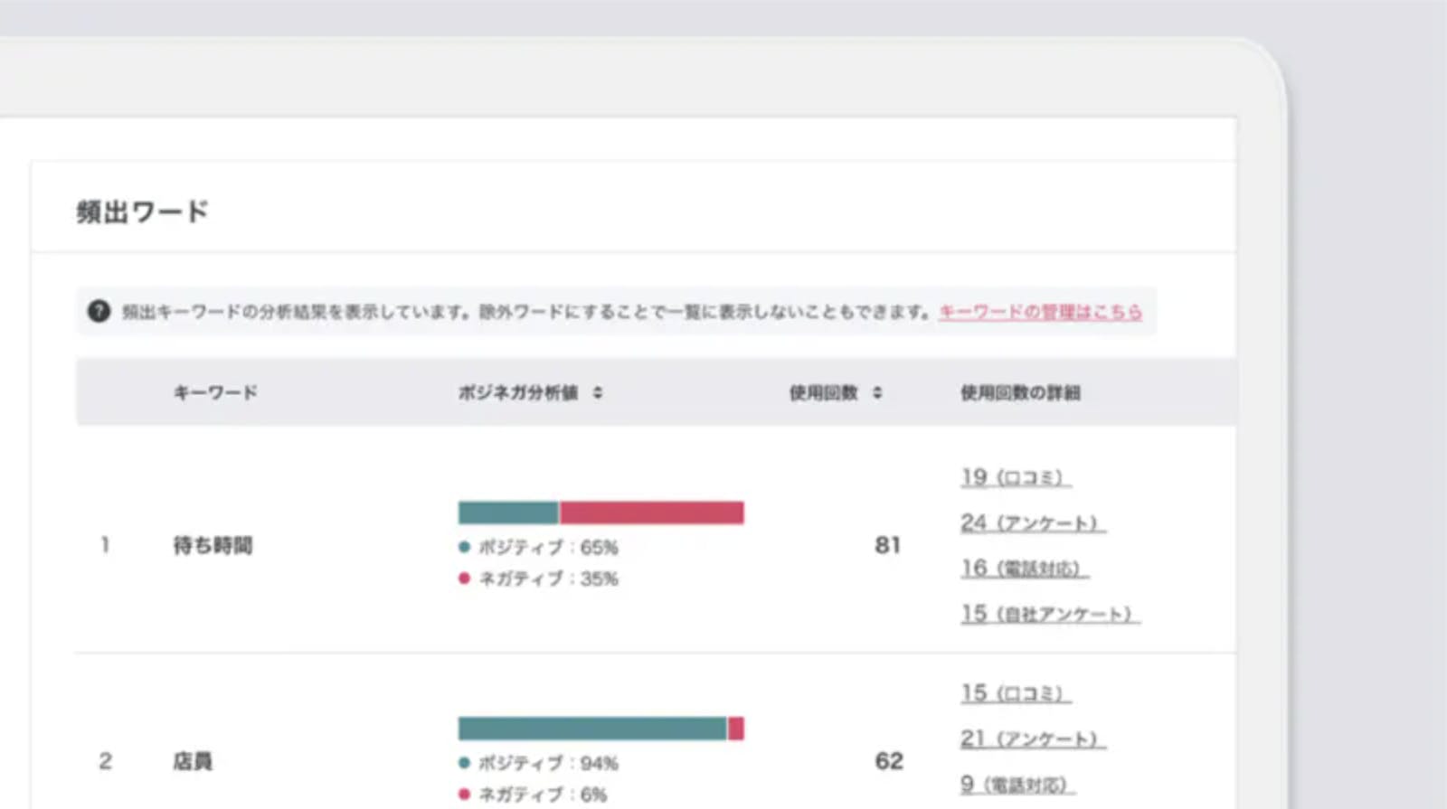Click usage count 62

click(888, 761)
